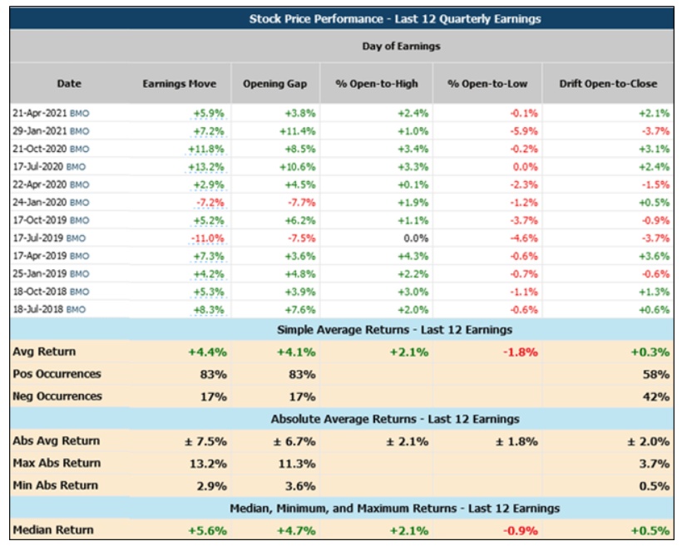Viewport: 682px width, 546px height.
Task: Click the -11.0% earnings move value
Action: tap(207, 239)
